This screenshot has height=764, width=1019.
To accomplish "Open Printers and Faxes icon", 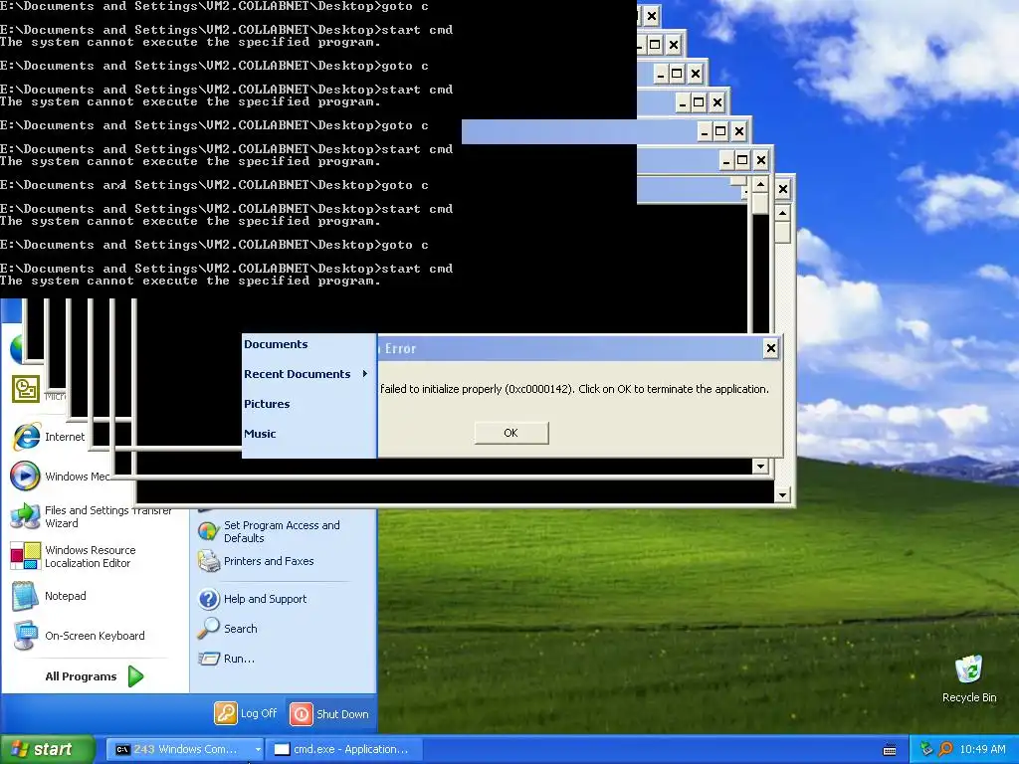I will coord(209,561).
